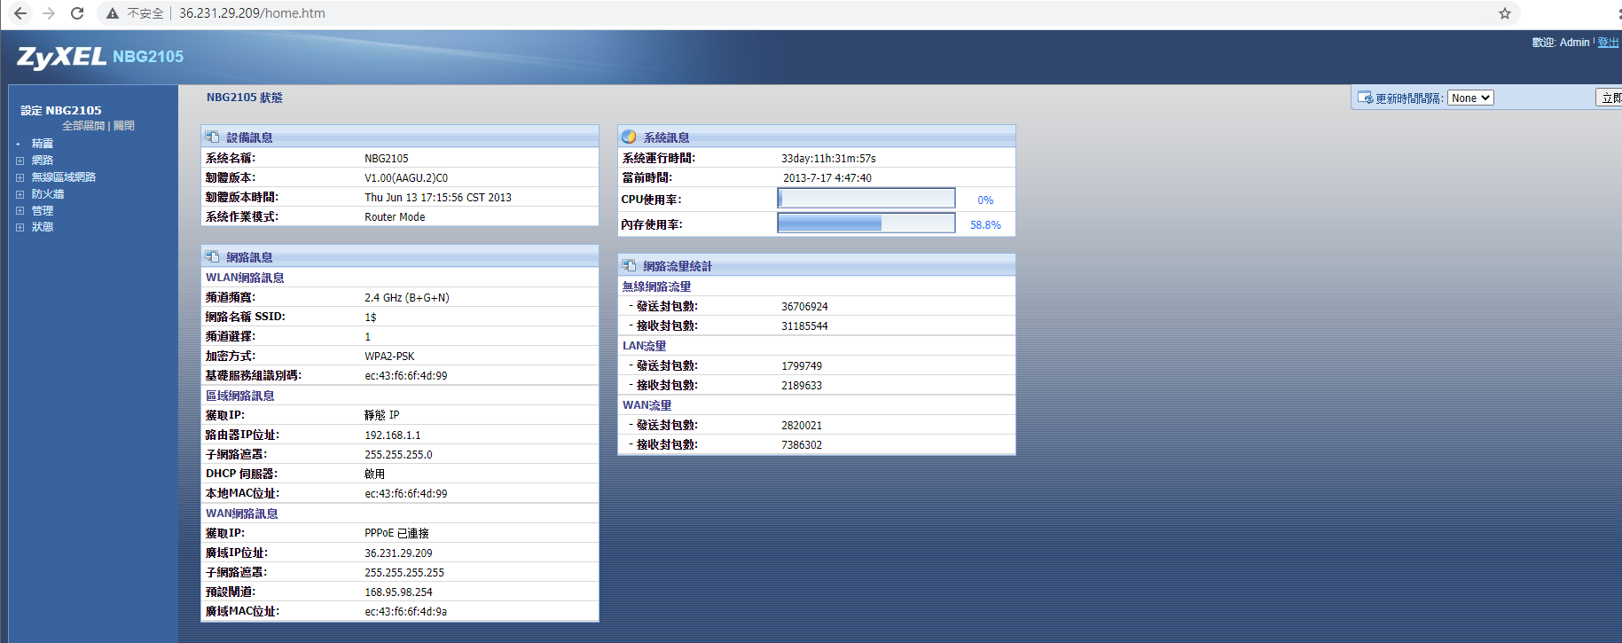
Task: Reload the router page
Action: (x=77, y=13)
